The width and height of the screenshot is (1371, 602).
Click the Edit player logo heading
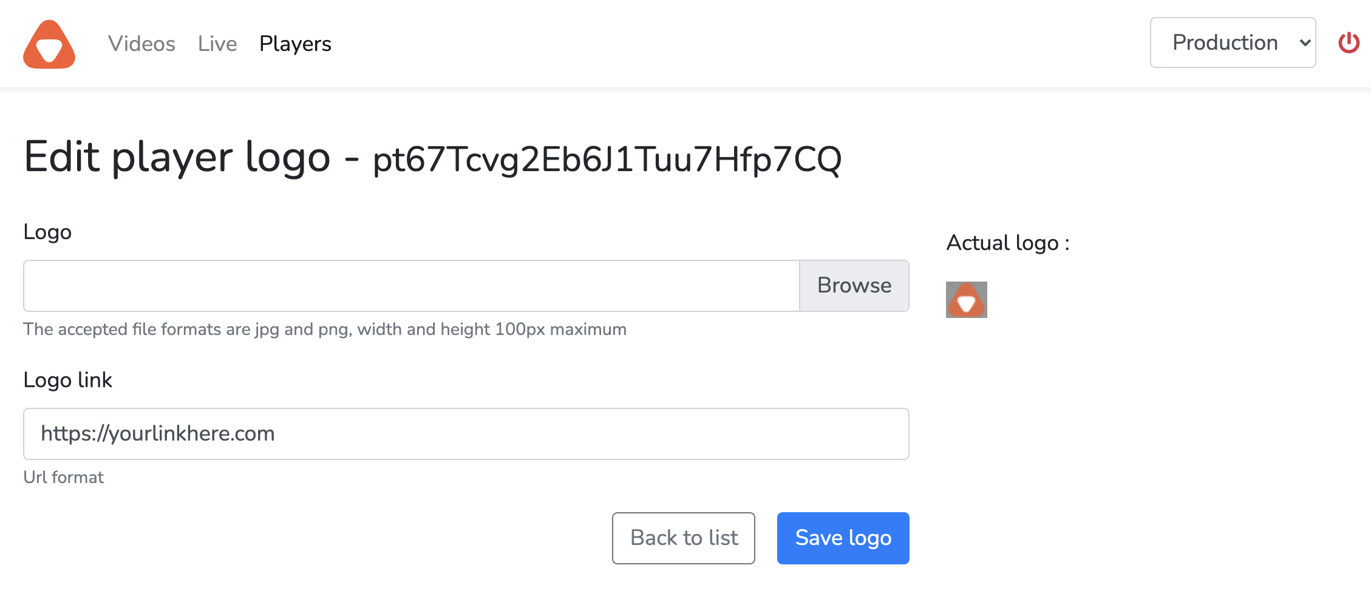click(177, 157)
